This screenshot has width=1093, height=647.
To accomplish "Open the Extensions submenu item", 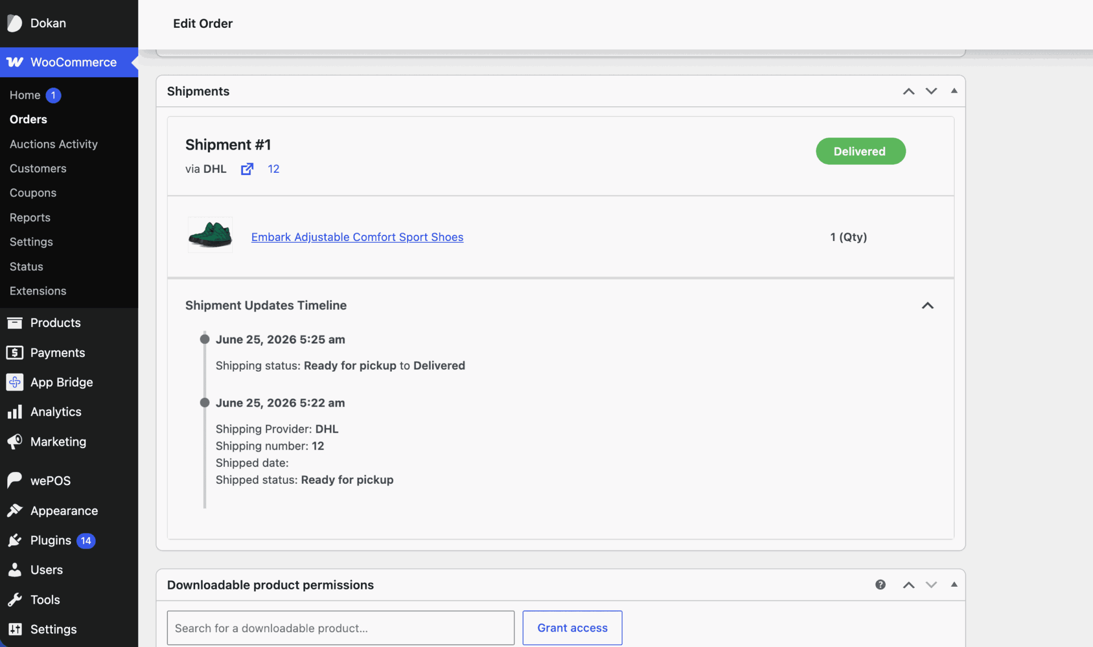I will point(38,291).
